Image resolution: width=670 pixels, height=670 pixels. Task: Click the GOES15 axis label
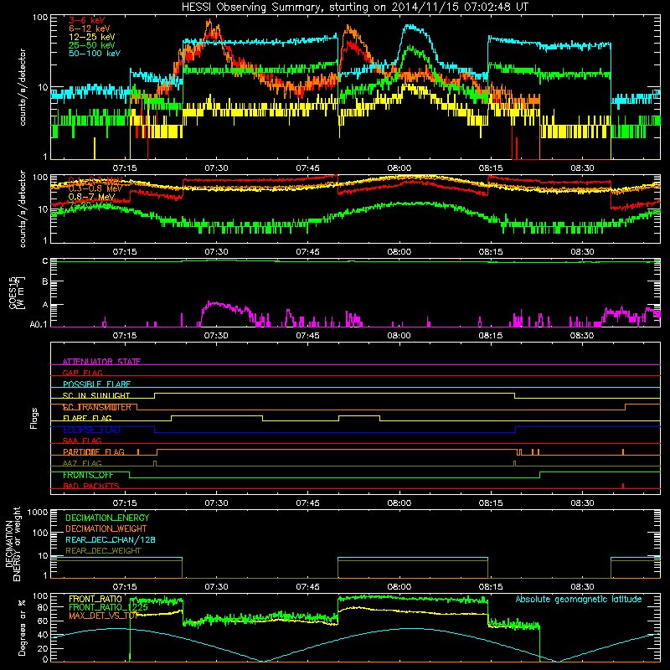16,292
